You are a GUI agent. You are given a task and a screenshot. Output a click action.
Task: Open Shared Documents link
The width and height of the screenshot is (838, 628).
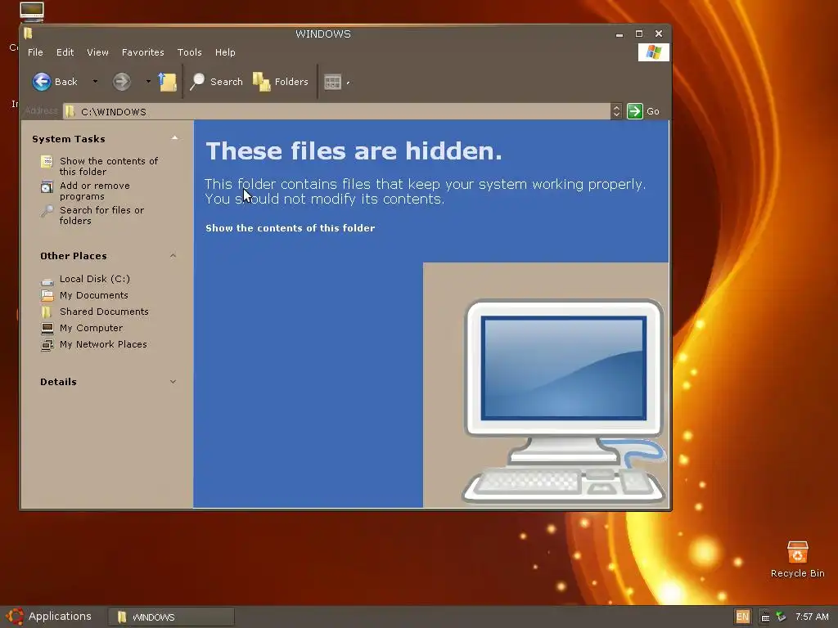click(104, 312)
